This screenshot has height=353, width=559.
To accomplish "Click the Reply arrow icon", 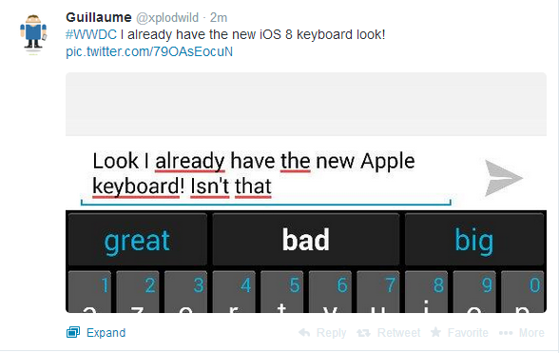I will point(304,333).
